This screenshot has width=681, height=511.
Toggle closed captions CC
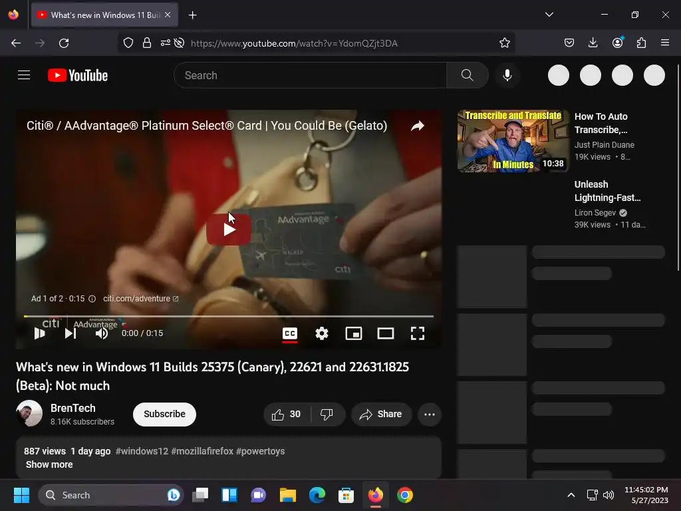pos(290,334)
